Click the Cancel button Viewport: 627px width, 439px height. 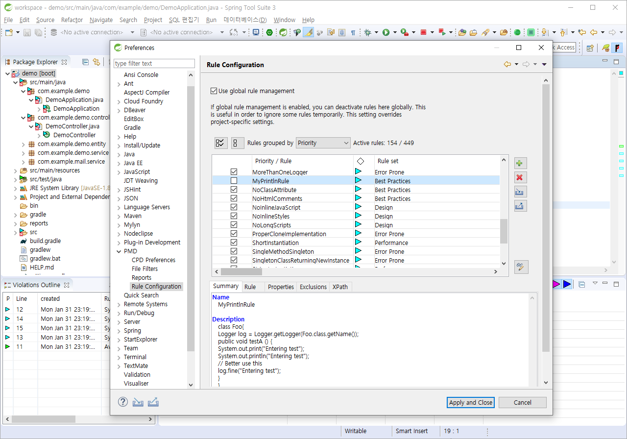523,402
